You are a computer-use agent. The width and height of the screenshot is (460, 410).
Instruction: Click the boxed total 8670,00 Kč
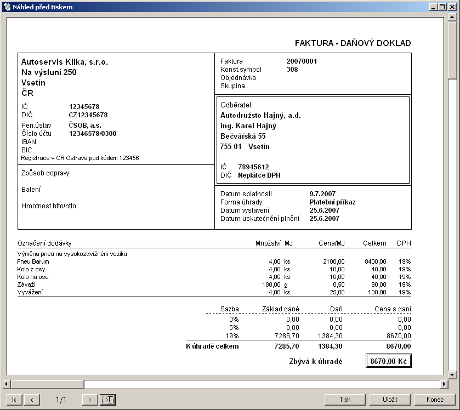pos(388,361)
